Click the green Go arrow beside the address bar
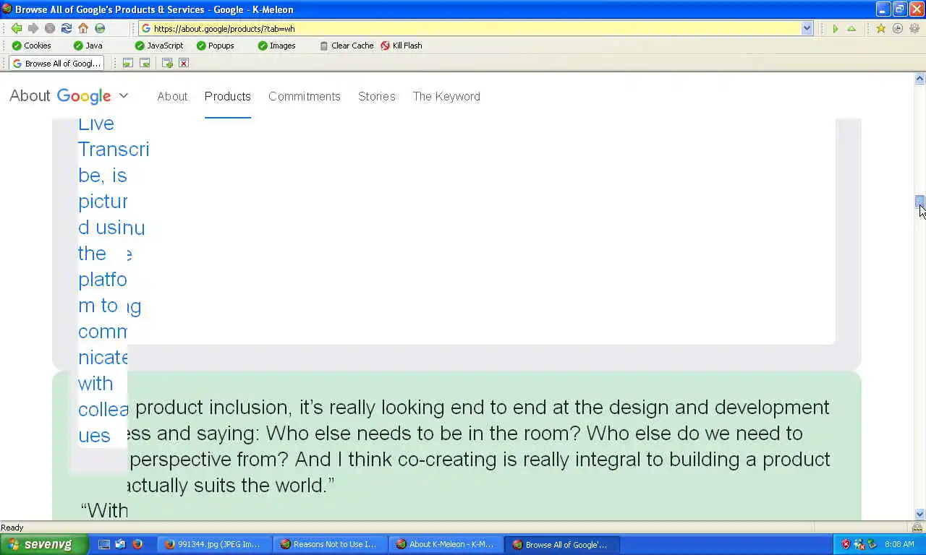The height and width of the screenshot is (555, 926). [836, 29]
